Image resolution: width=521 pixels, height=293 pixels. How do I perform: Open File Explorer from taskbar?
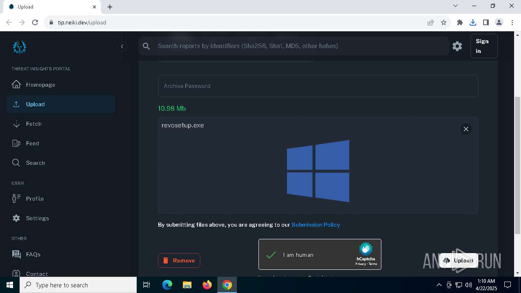point(187,285)
